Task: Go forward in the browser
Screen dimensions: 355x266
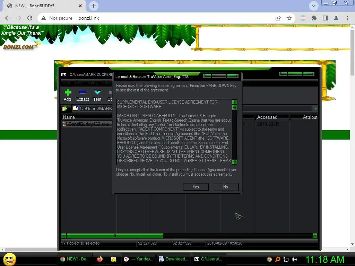Action: coord(19,18)
